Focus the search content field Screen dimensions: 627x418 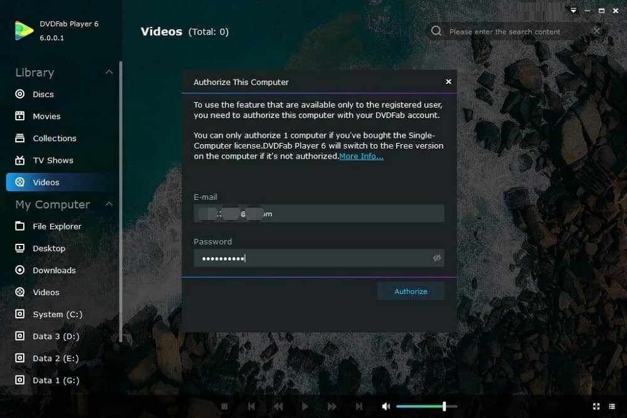point(505,31)
